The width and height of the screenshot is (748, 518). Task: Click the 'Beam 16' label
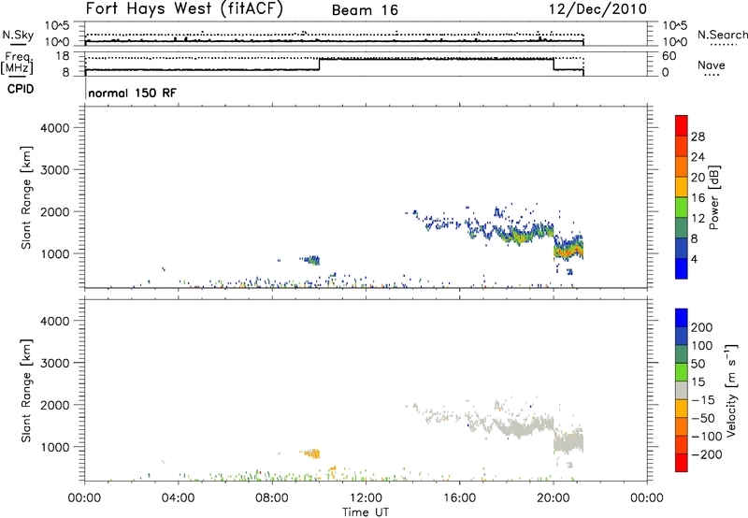click(365, 10)
